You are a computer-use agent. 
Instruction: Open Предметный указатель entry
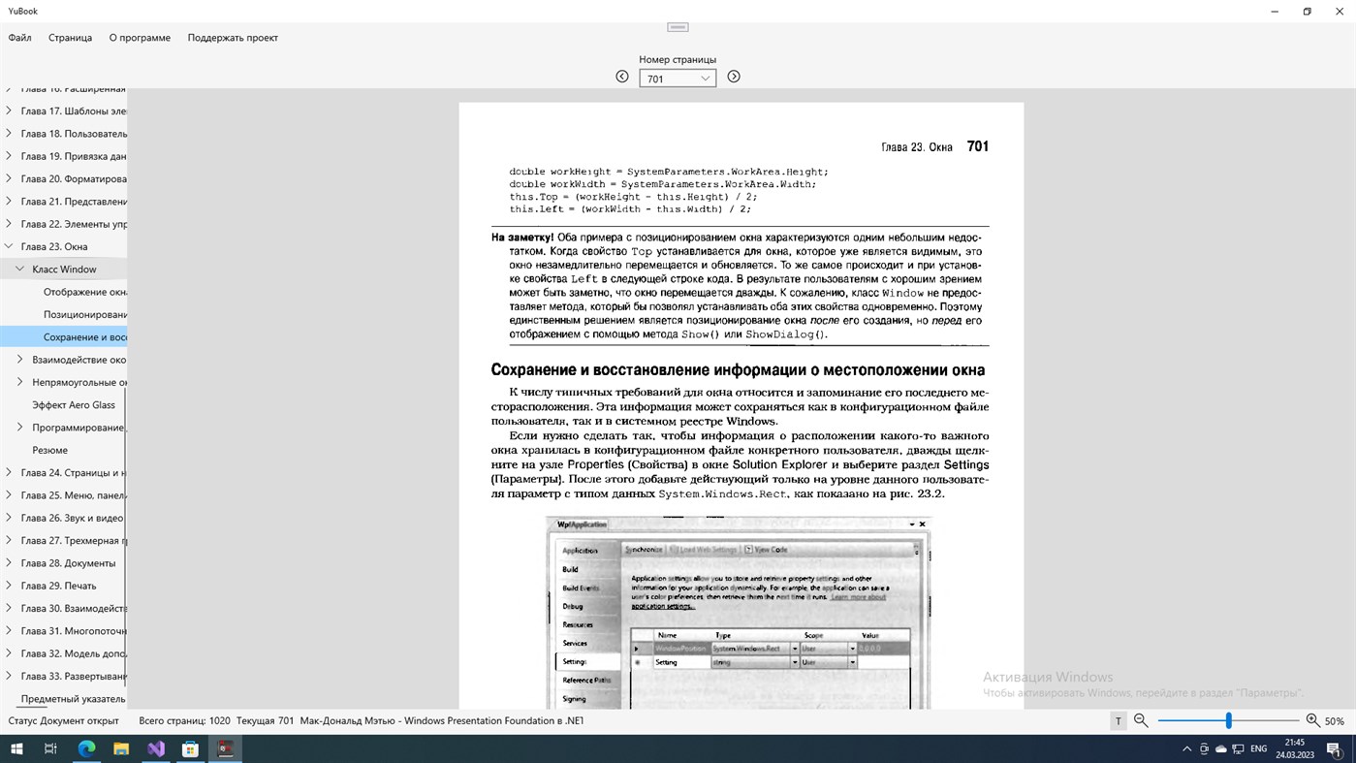(73, 699)
